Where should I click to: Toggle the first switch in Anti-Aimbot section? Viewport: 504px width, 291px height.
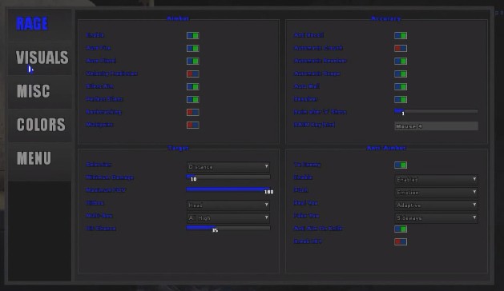tap(401, 165)
